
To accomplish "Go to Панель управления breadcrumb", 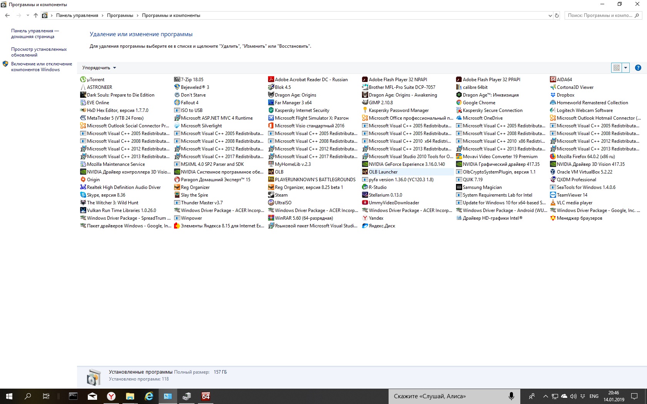I will pyautogui.click(x=77, y=16).
